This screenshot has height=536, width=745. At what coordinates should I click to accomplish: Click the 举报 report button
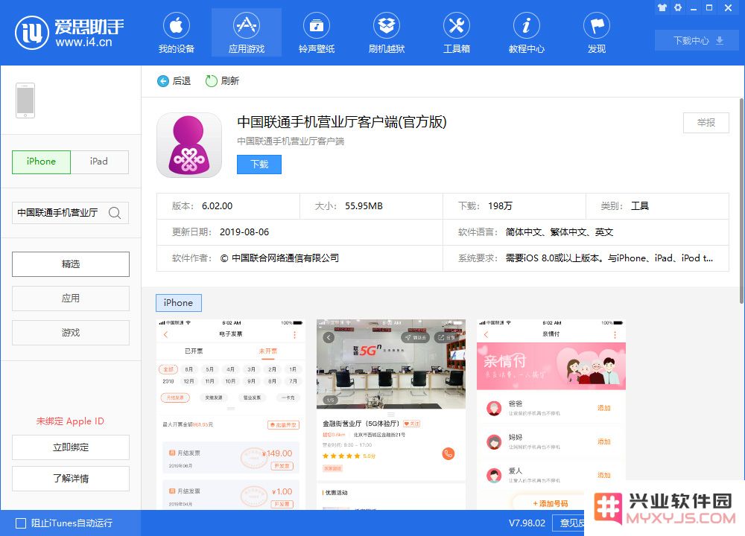click(706, 123)
